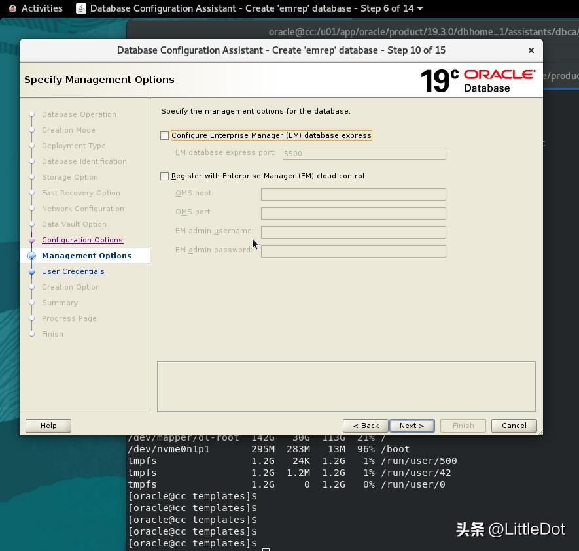This screenshot has width=579, height=551.
Task: Focus the OMS host input field
Action: tap(353, 194)
